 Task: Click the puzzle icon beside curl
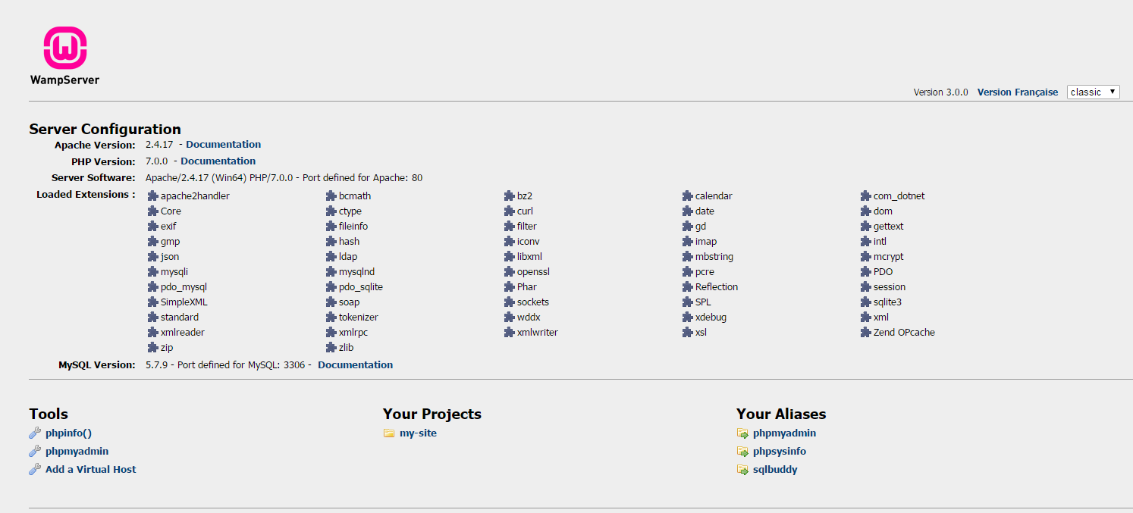pyautogui.click(x=510, y=211)
